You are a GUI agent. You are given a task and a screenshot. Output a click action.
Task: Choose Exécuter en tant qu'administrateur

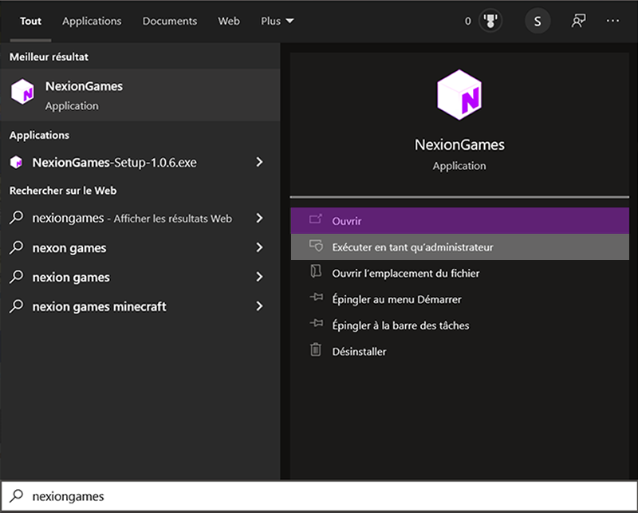coord(459,247)
